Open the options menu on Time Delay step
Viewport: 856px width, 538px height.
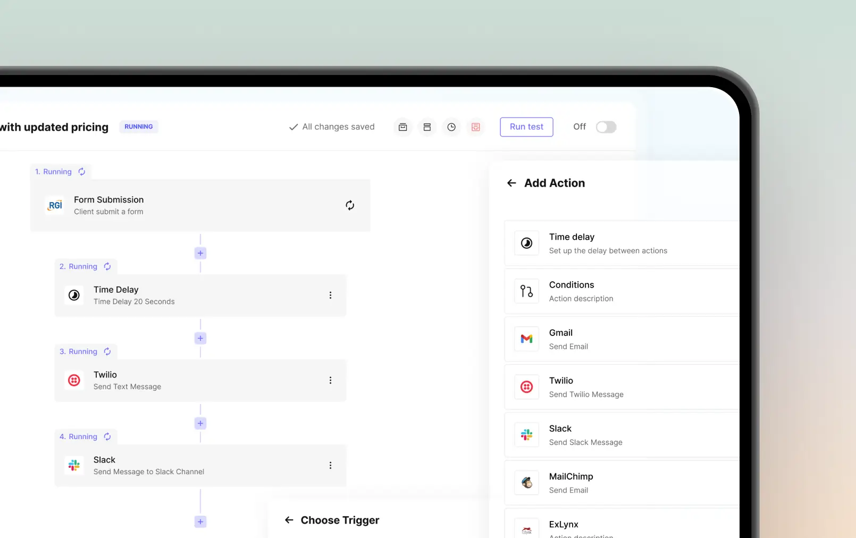click(x=330, y=295)
